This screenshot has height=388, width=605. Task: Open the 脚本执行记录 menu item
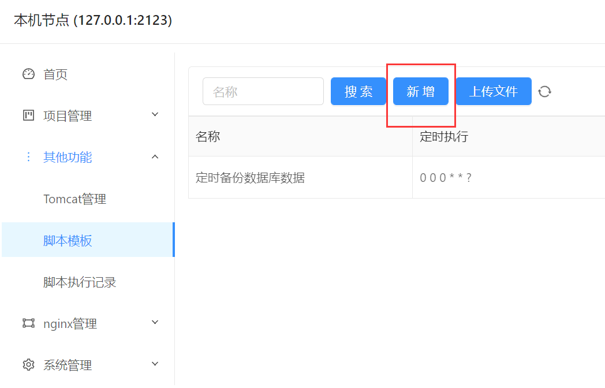80,282
